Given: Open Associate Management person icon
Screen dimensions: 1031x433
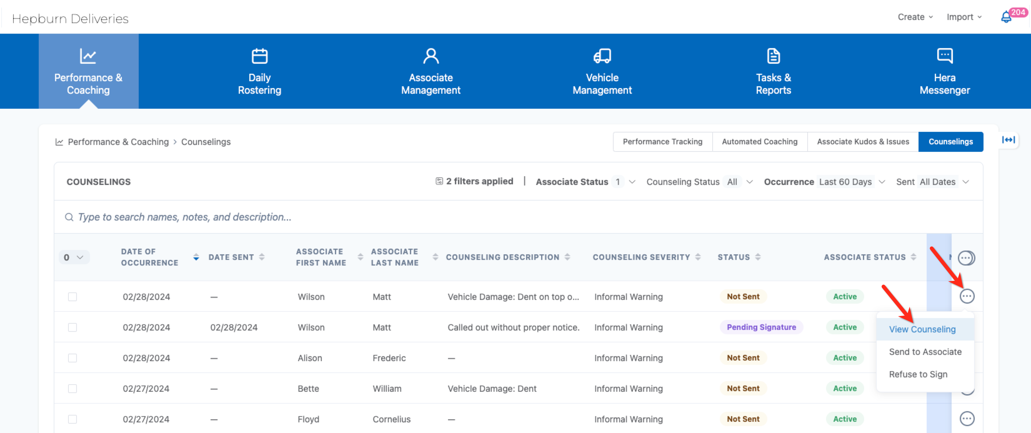Looking at the screenshot, I should pyautogui.click(x=431, y=56).
